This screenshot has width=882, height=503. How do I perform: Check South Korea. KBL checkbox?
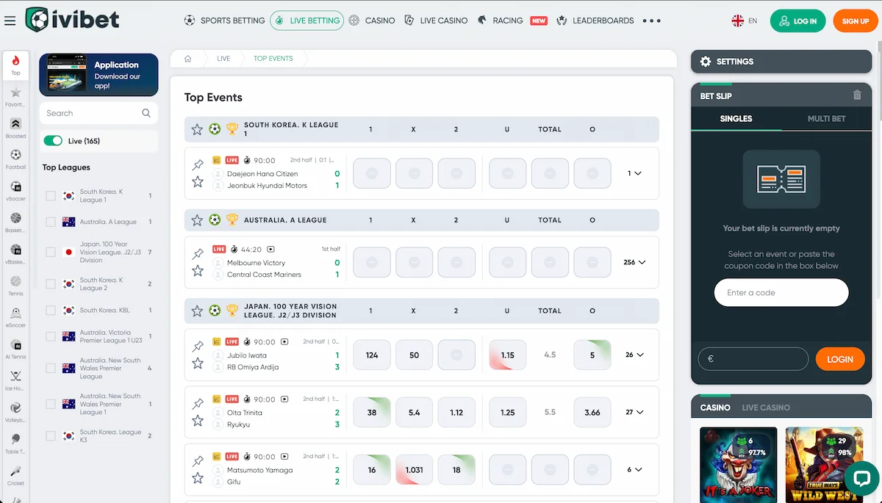51,310
